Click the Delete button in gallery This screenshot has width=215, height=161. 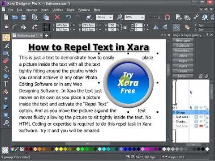[x=183, y=56]
